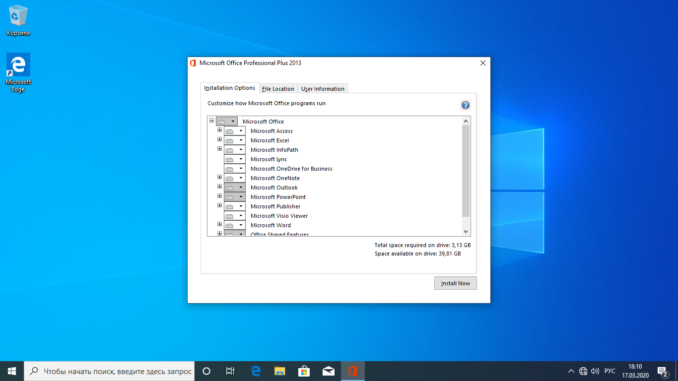Open File Explorer from the taskbar
Image resolution: width=678 pixels, height=381 pixels.
[280, 371]
